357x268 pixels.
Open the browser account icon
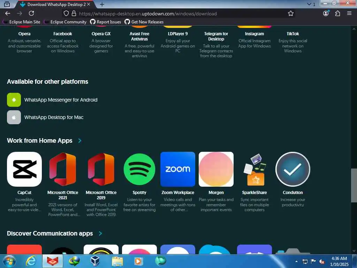click(x=326, y=14)
